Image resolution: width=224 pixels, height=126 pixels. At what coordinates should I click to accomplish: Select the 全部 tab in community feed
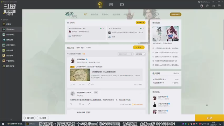[x=78, y=48]
